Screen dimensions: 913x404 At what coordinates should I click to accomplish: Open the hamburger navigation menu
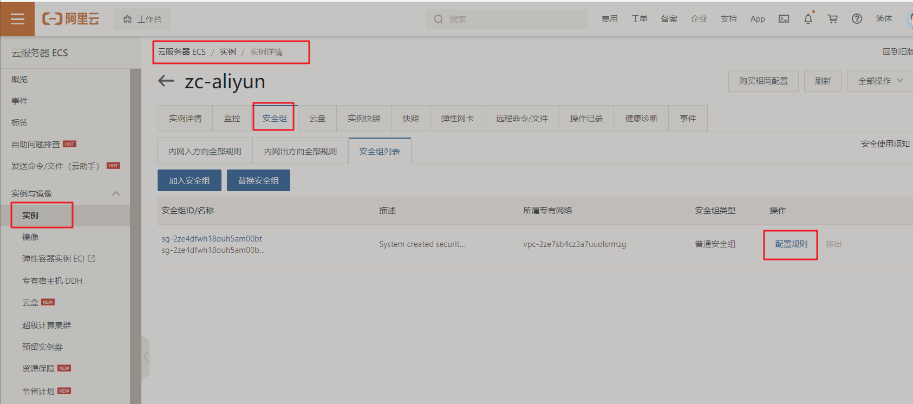pyautogui.click(x=17, y=19)
